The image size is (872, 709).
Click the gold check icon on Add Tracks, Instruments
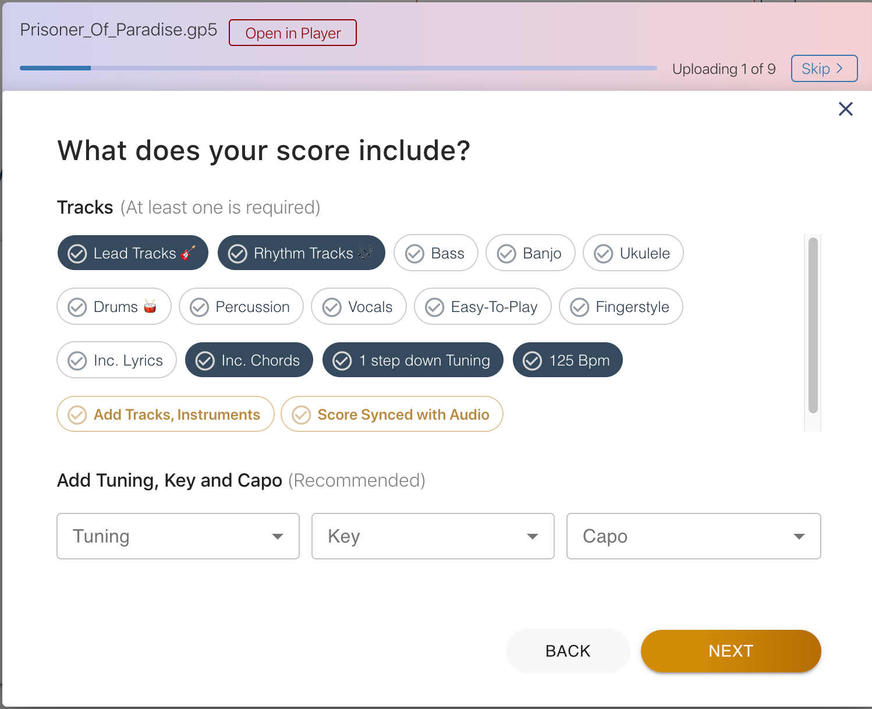point(77,415)
